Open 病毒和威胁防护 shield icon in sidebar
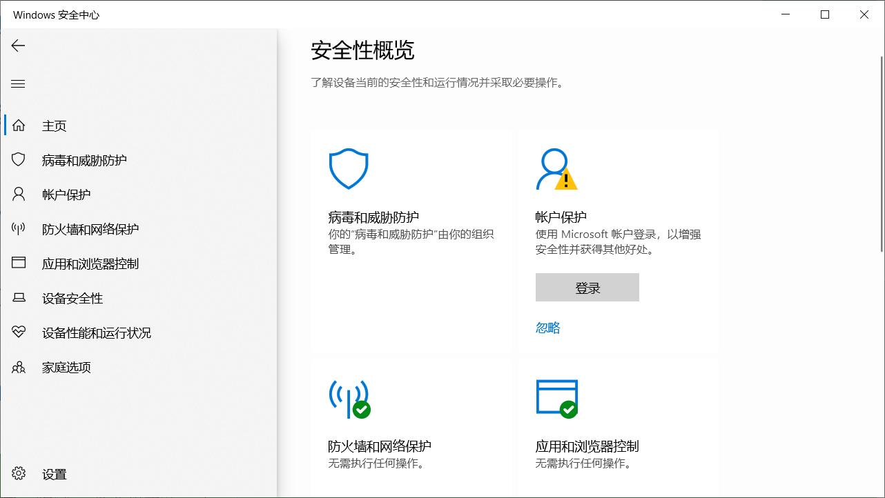This screenshot has height=498, width=885. pos(18,159)
